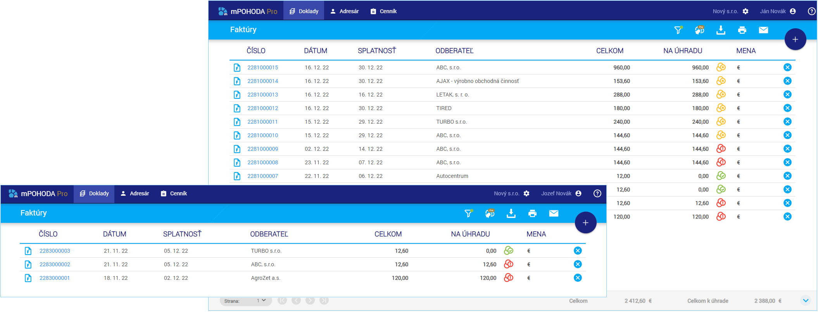The width and height of the screenshot is (818, 312).
Task: Click paid status icon for invoice 2283000003
Action: point(509,250)
